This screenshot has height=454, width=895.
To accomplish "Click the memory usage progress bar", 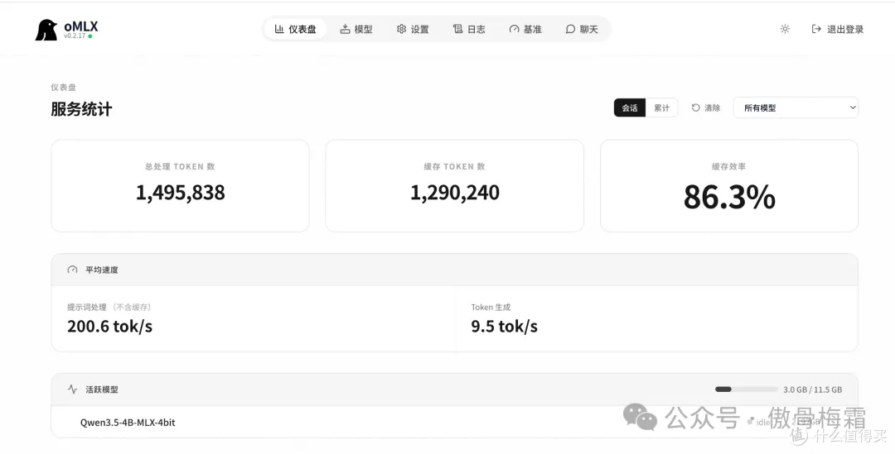I will point(746,389).
